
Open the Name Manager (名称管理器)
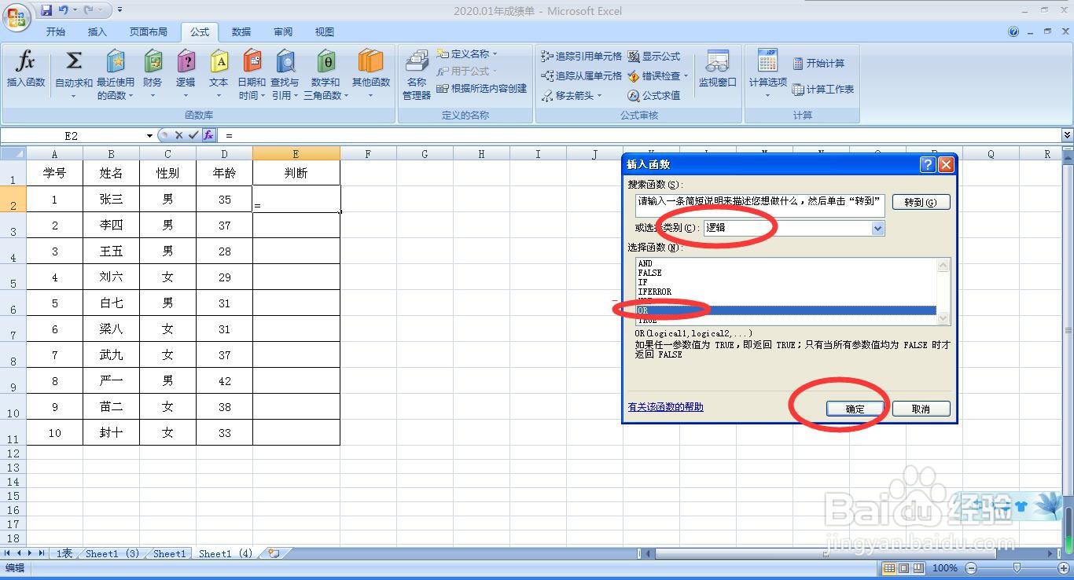(417, 75)
